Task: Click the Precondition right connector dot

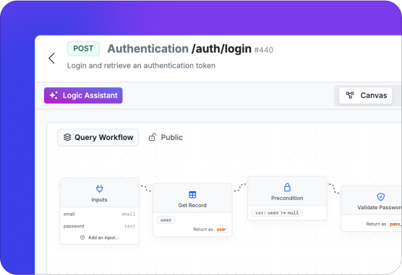Action: point(327,184)
